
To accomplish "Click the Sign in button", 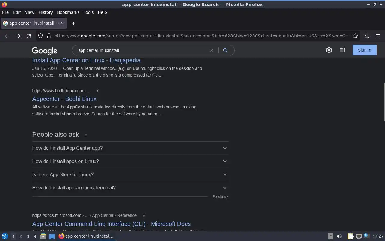I will [x=364, y=50].
